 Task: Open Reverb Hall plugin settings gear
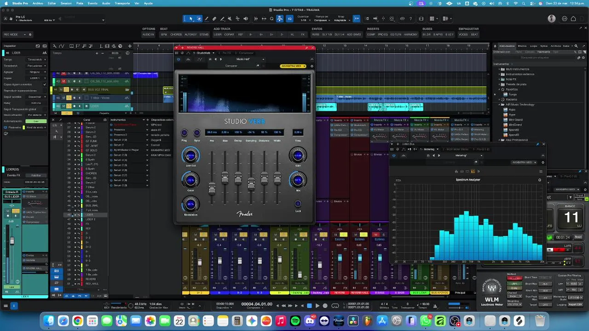pos(312,66)
